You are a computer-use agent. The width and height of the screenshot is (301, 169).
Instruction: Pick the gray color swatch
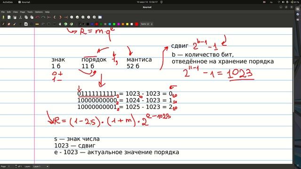105,24
